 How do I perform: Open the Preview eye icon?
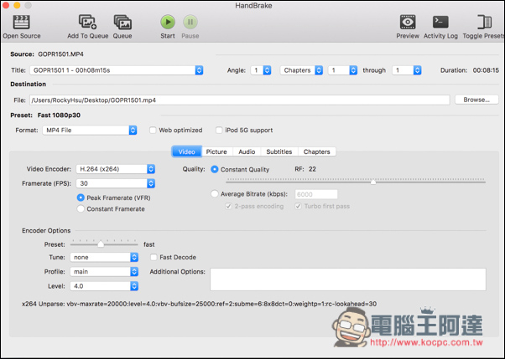408,23
